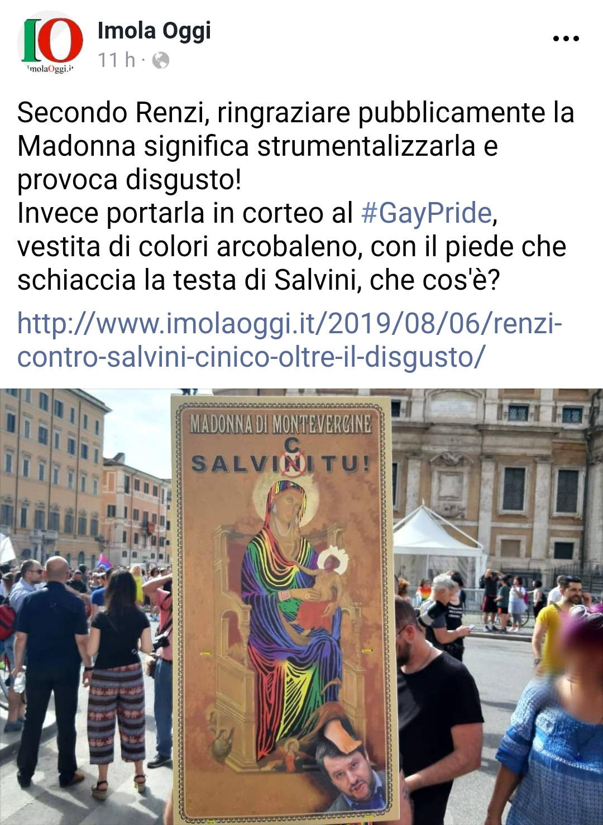603x825 pixels.
Task: Open the three-dot post options menu
Action: (x=566, y=39)
